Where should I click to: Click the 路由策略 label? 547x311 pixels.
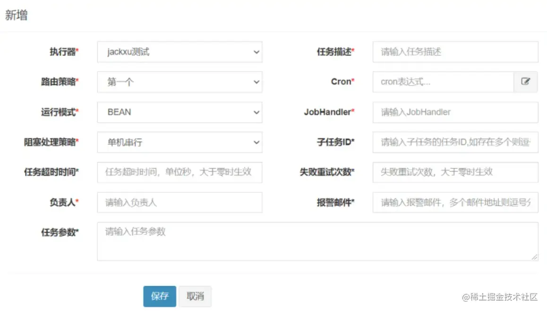coord(60,82)
